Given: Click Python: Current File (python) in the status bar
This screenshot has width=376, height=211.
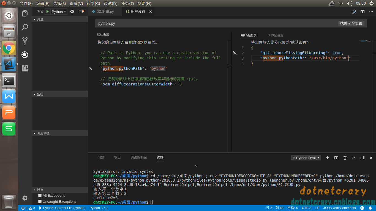Looking at the screenshot, I should (62, 208).
